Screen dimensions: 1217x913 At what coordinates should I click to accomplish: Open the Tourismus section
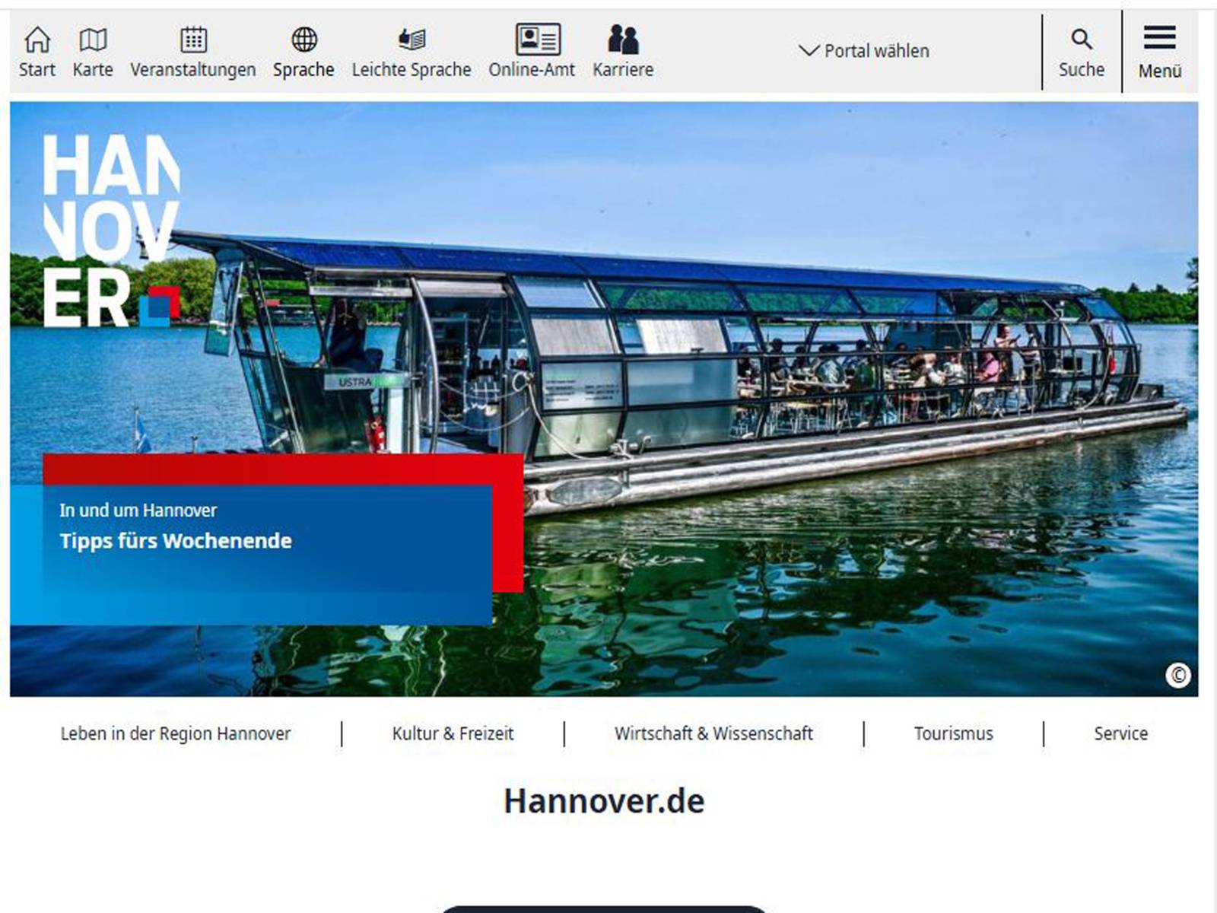(x=954, y=733)
